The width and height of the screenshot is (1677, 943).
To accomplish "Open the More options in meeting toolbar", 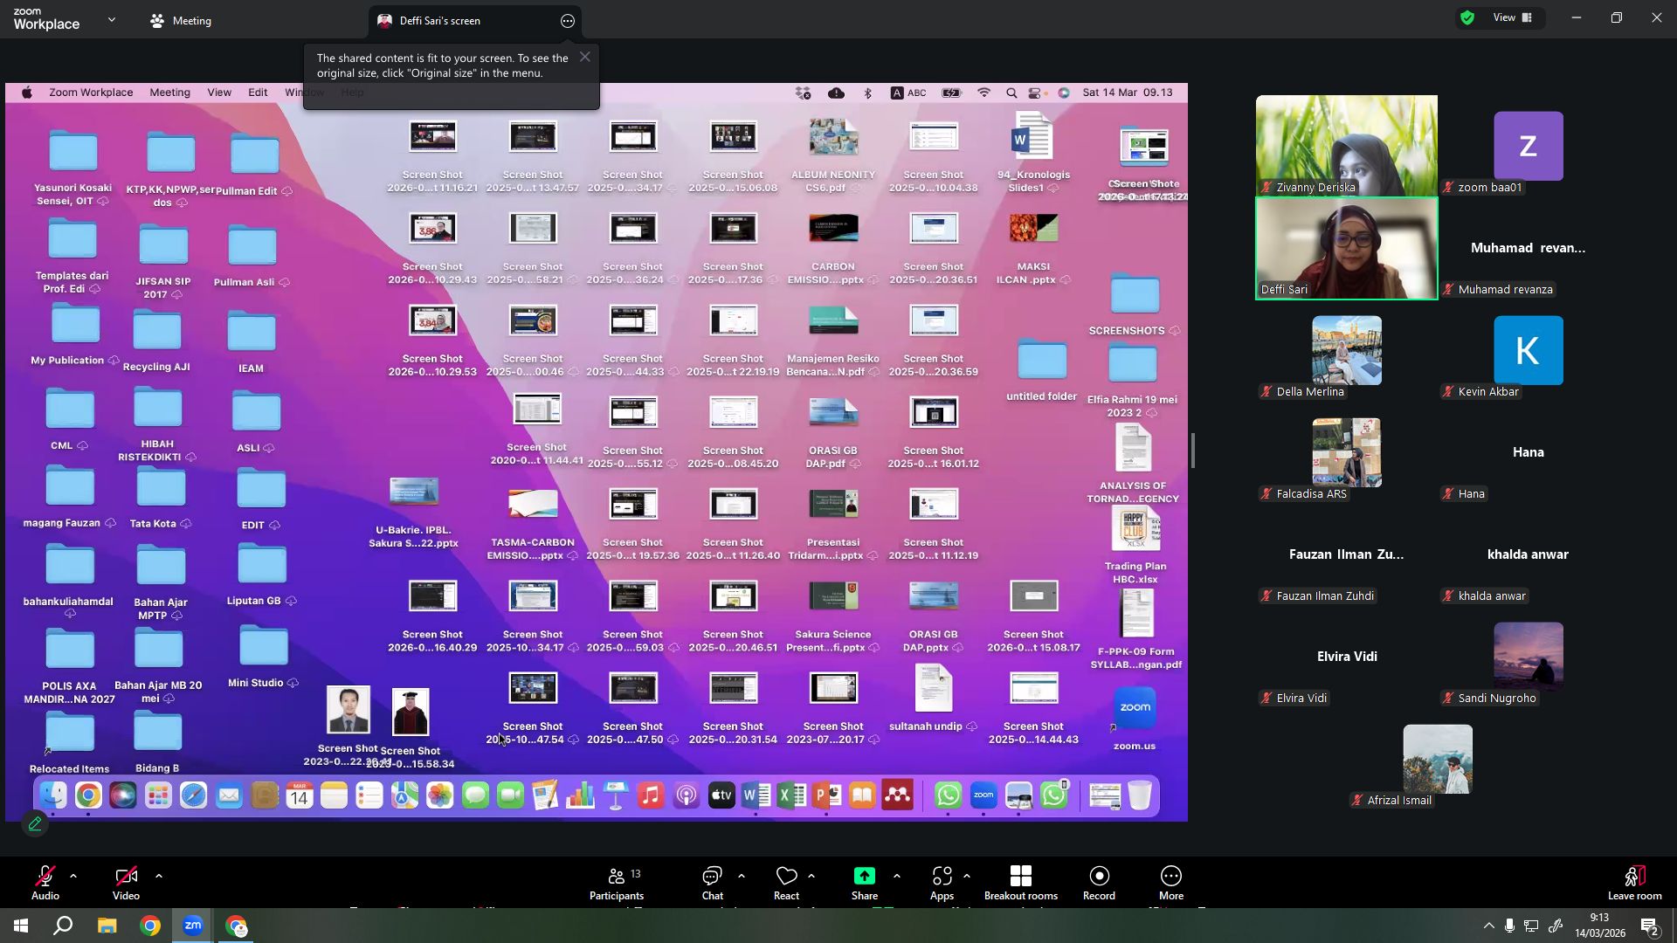I will [x=1171, y=882].
